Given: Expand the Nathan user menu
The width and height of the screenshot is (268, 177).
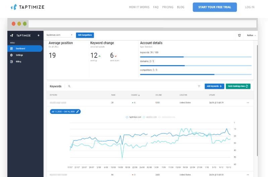Looking at the screenshot, I should point(251,35).
